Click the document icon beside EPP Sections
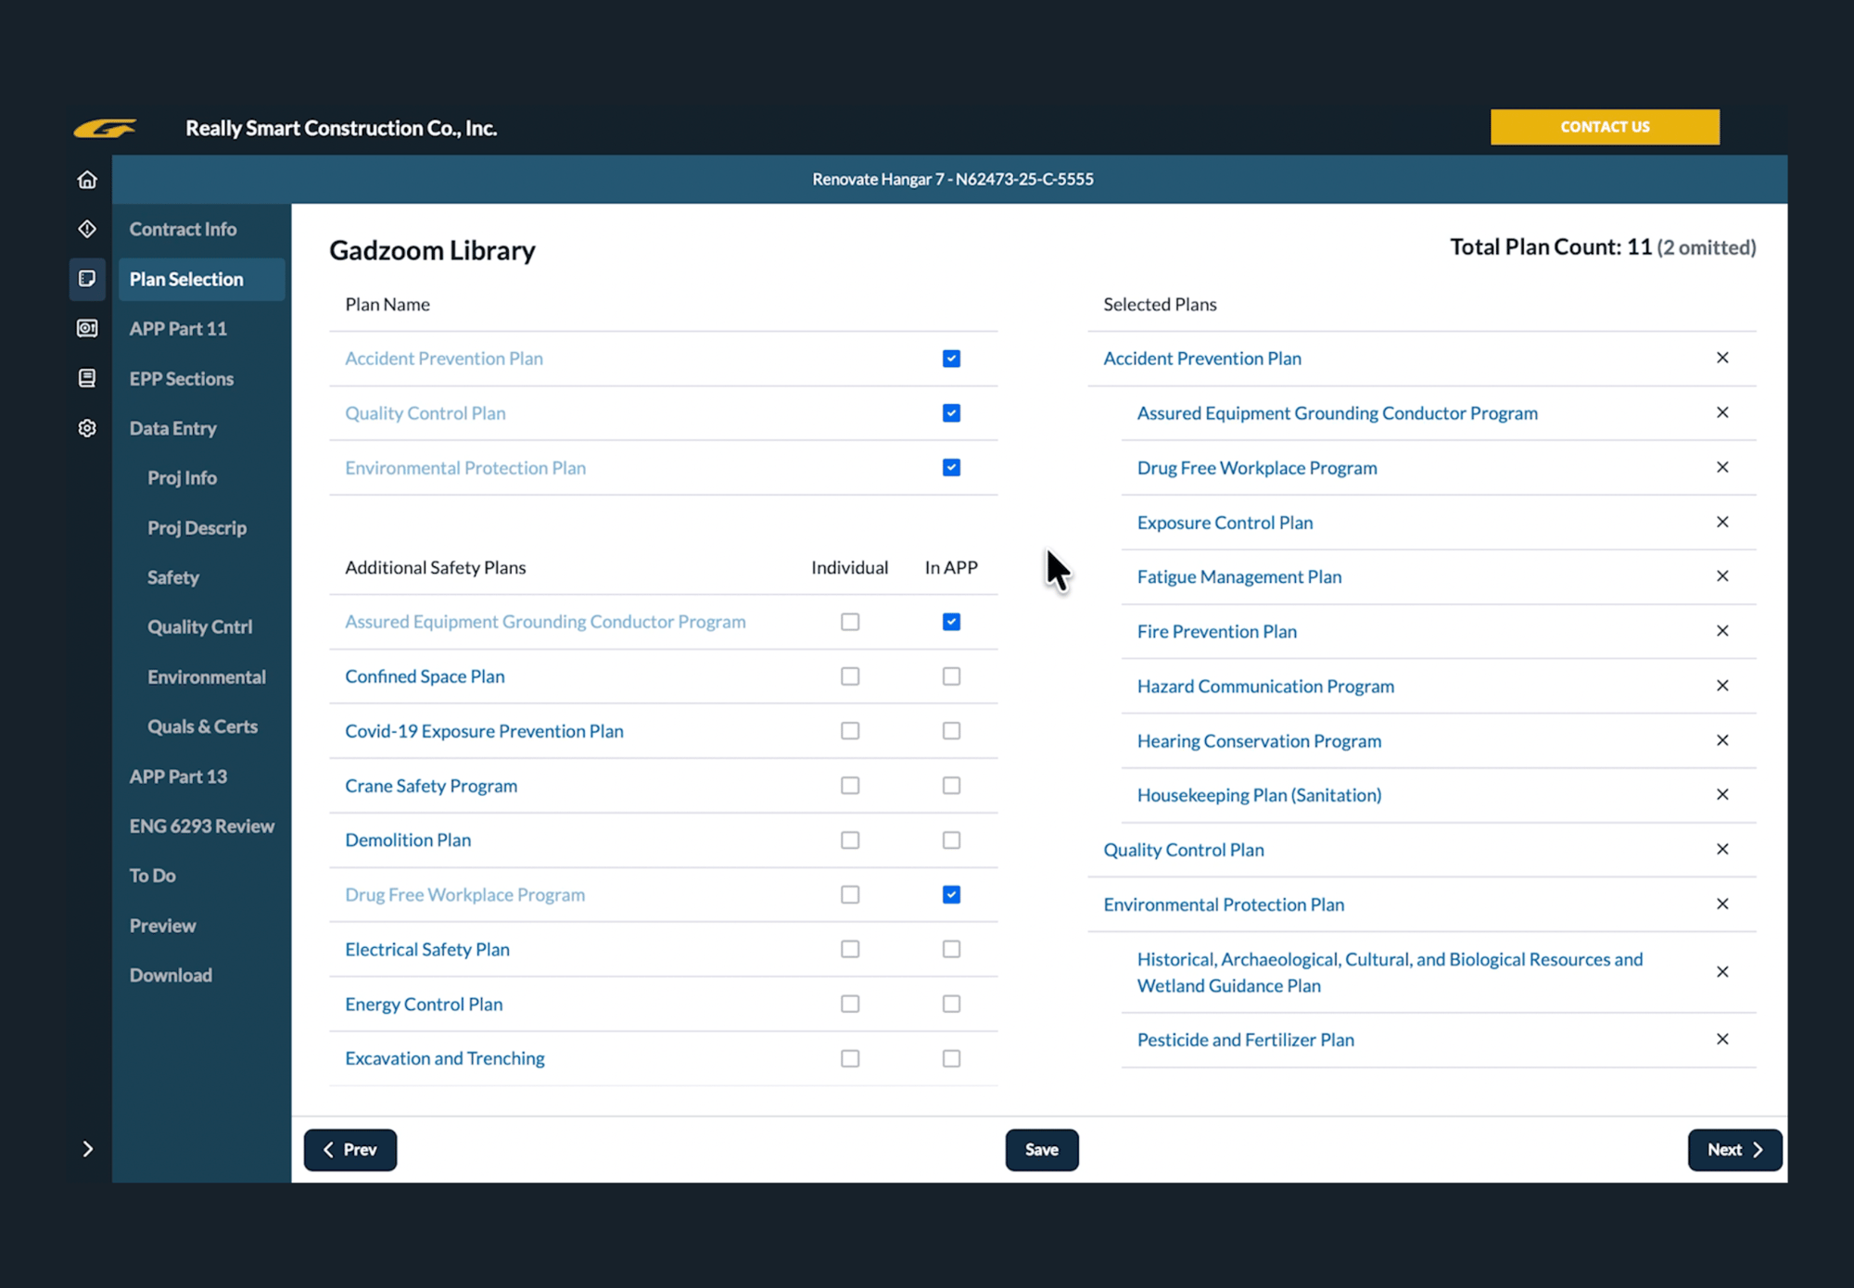The image size is (1854, 1288). pyautogui.click(x=87, y=378)
